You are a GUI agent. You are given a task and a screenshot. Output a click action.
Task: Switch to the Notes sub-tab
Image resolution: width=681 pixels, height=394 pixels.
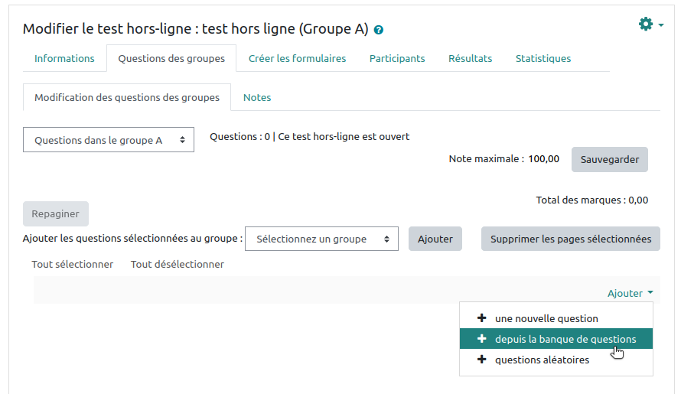[x=257, y=97]
